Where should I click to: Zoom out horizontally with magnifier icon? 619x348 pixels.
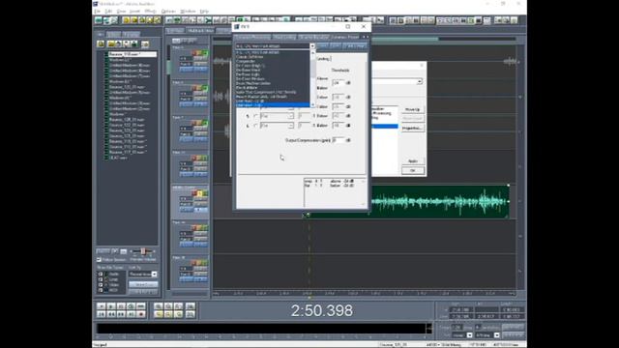(x=168, y=306)
